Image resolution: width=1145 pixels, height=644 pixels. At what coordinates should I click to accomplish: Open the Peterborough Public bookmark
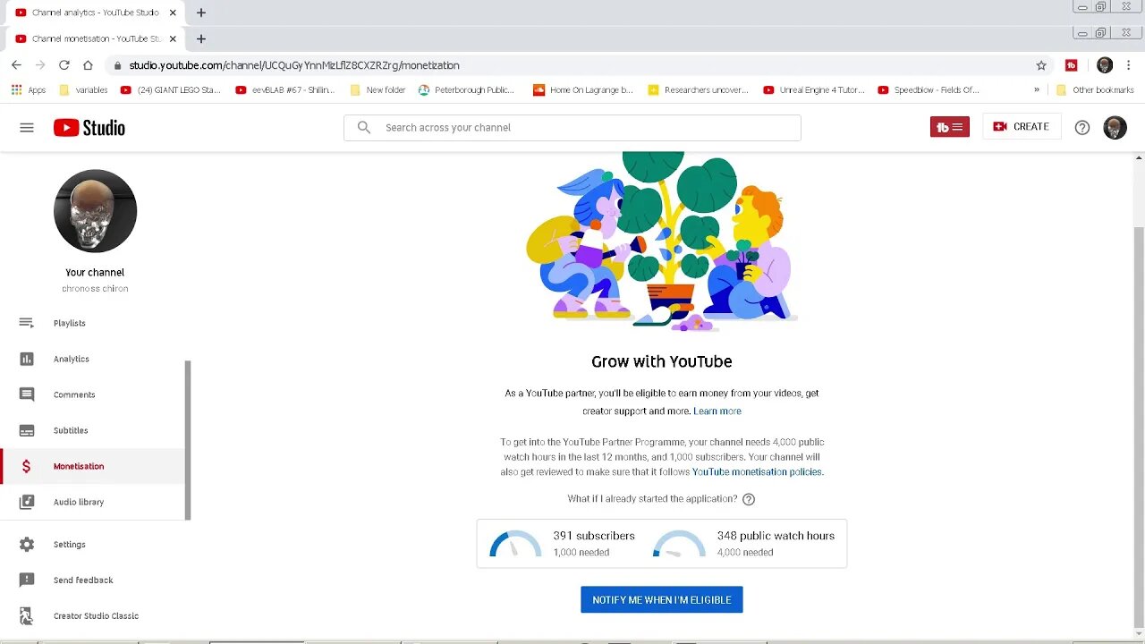click(x=466, y=89)
